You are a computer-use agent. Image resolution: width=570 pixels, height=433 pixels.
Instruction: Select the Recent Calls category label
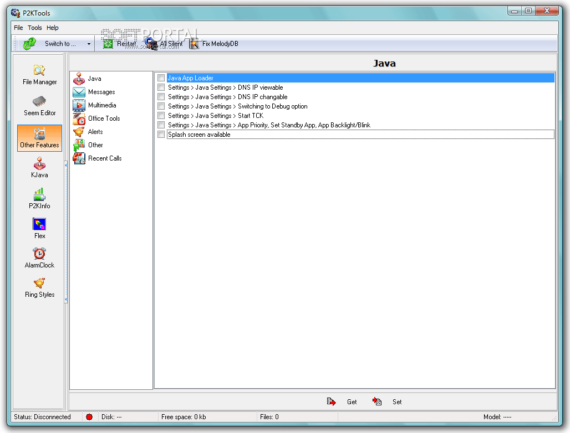coord(105,158)
